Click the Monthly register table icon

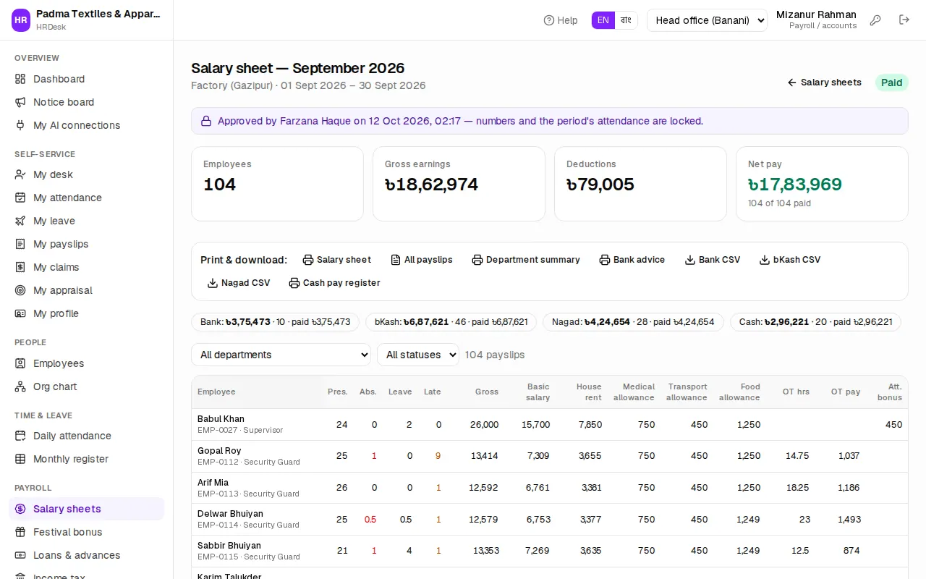(x=20, y=459)
